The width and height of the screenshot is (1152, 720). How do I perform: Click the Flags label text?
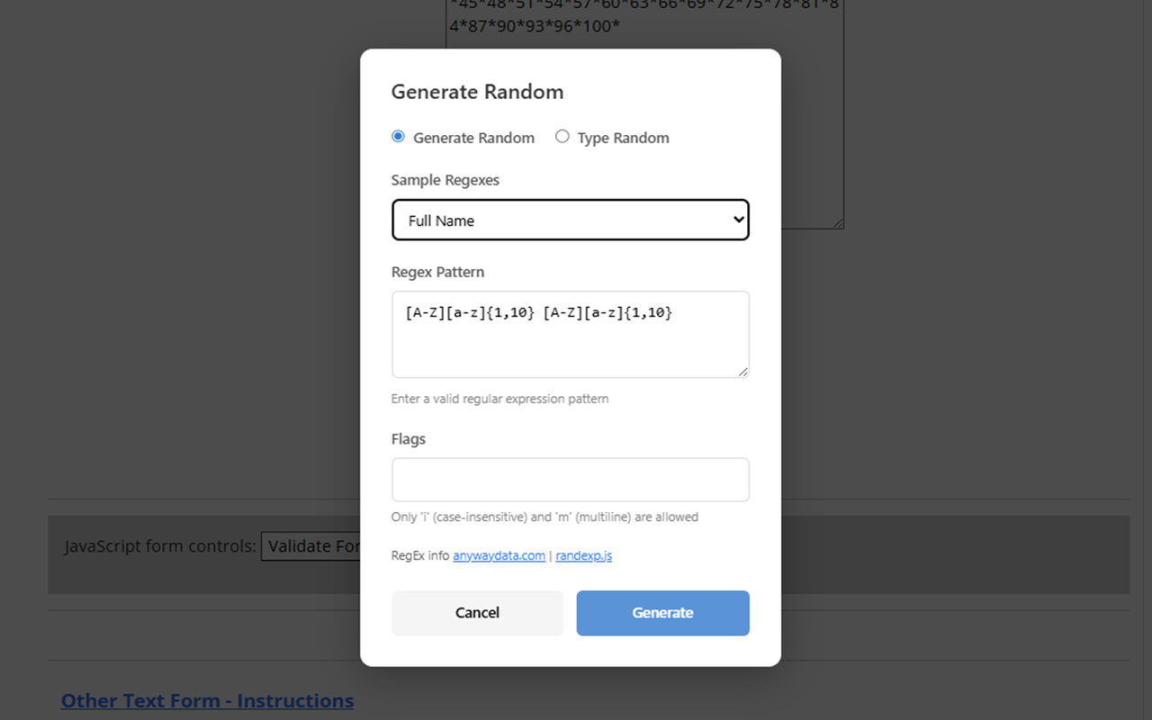409,439
